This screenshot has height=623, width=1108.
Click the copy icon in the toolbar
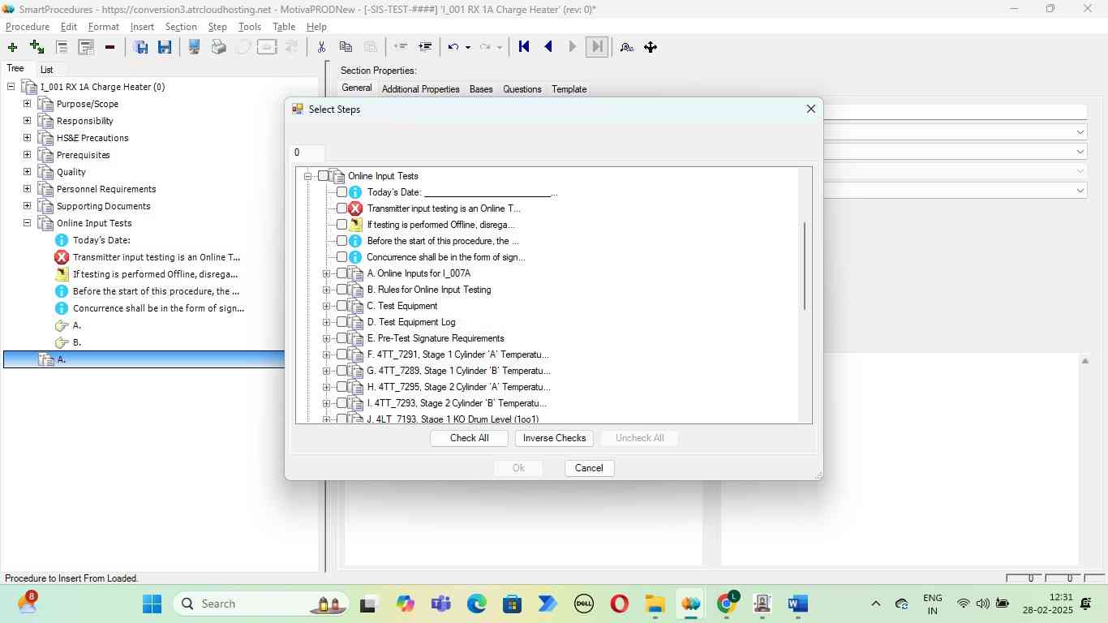(x=346, y=47)
